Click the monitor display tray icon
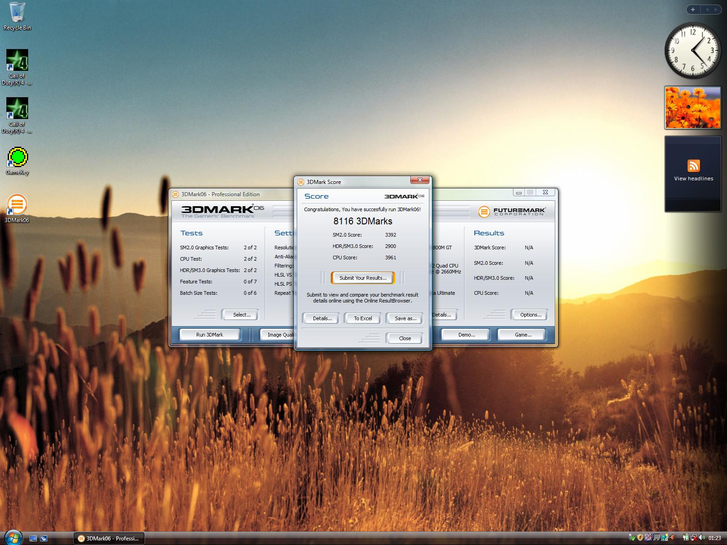Viewport: 727px width, 545px height. (x=656, y=538)
